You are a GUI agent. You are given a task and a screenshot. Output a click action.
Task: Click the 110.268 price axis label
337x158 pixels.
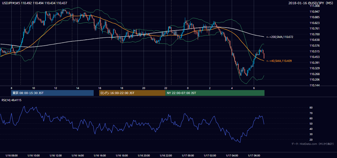pos(315,74)
